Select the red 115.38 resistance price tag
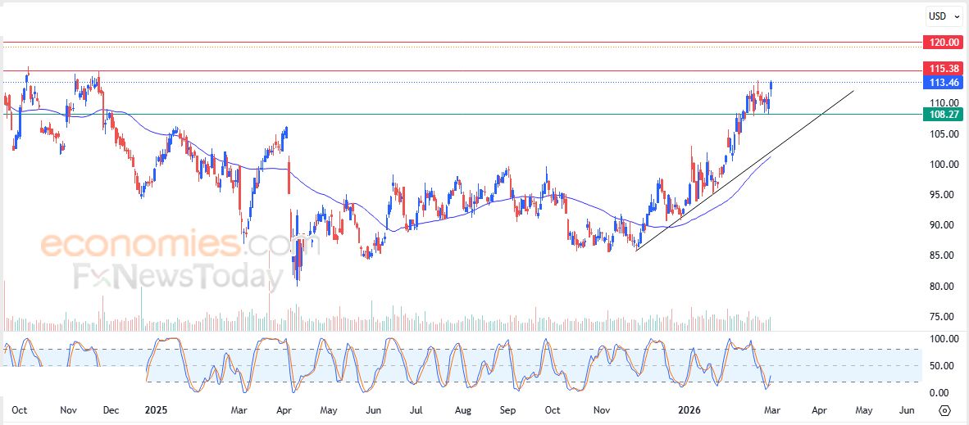This screenshot has height=425, width=969. point(941,69)
